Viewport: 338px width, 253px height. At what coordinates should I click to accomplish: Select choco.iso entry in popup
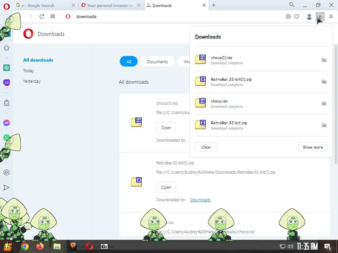pyautogui.click(x=261, y=103)
